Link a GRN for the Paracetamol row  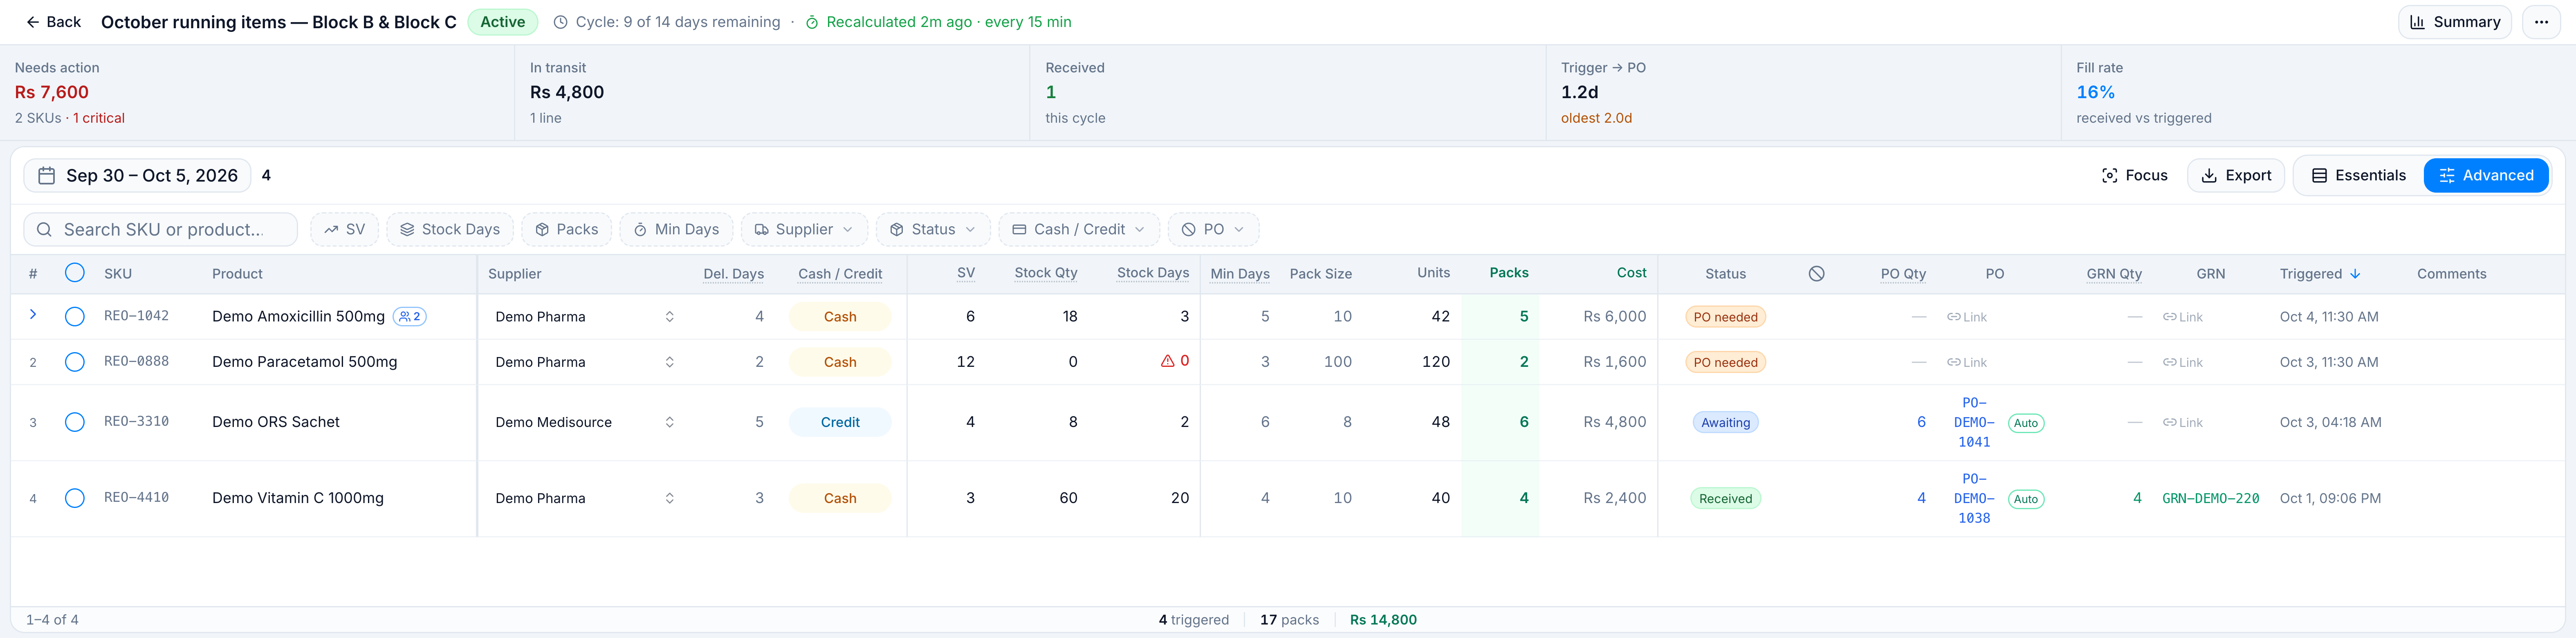pyautogui.click(x=2183, y=362)
